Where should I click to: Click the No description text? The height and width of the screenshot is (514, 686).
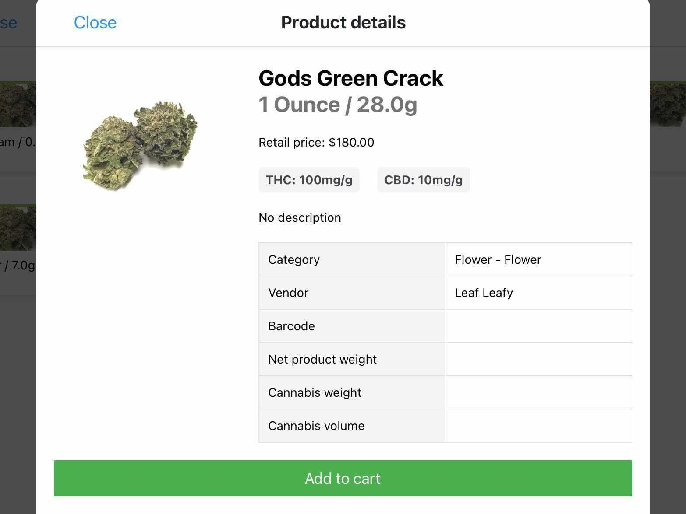point(300,218)
